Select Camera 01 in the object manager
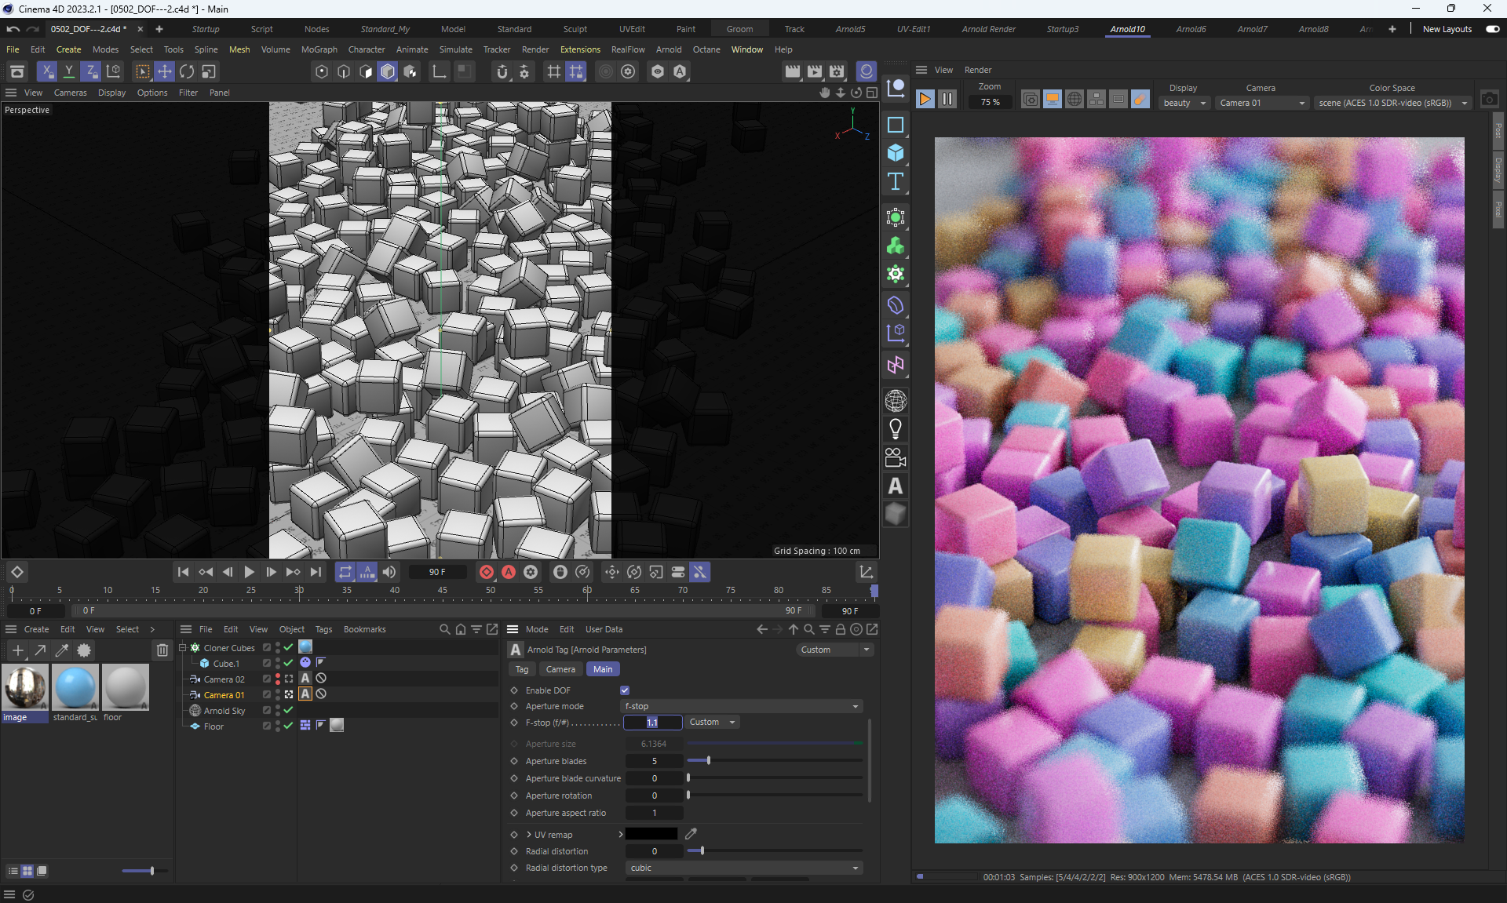The image size is (1507, 903). click(224, 695)
